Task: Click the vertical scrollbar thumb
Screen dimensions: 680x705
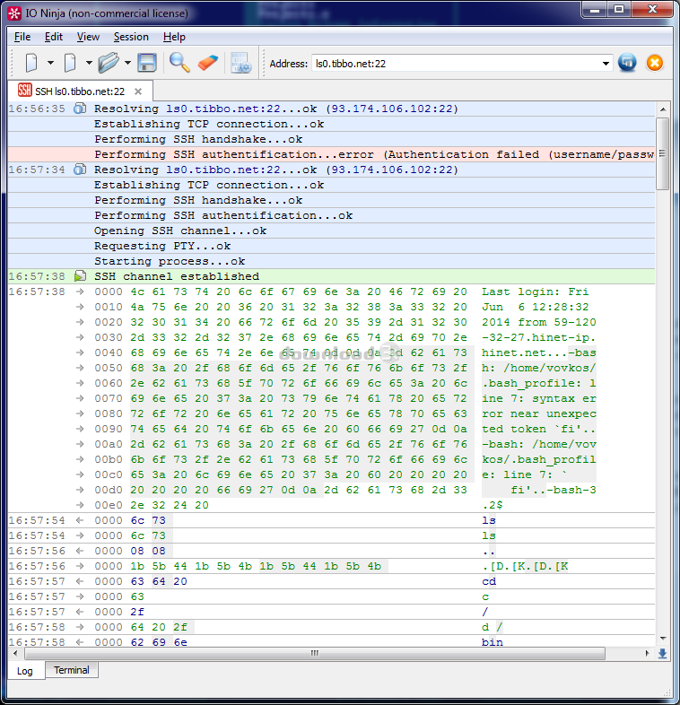Action: pos(662,153)
